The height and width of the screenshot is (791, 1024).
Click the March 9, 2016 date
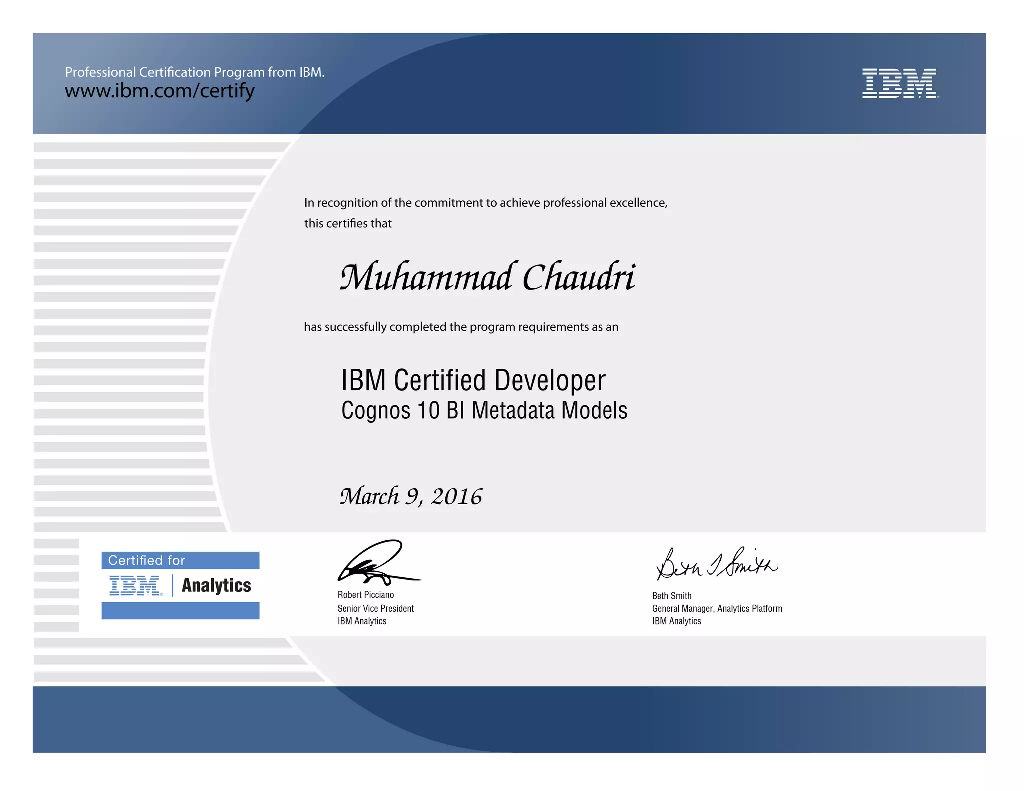point(411,496)
